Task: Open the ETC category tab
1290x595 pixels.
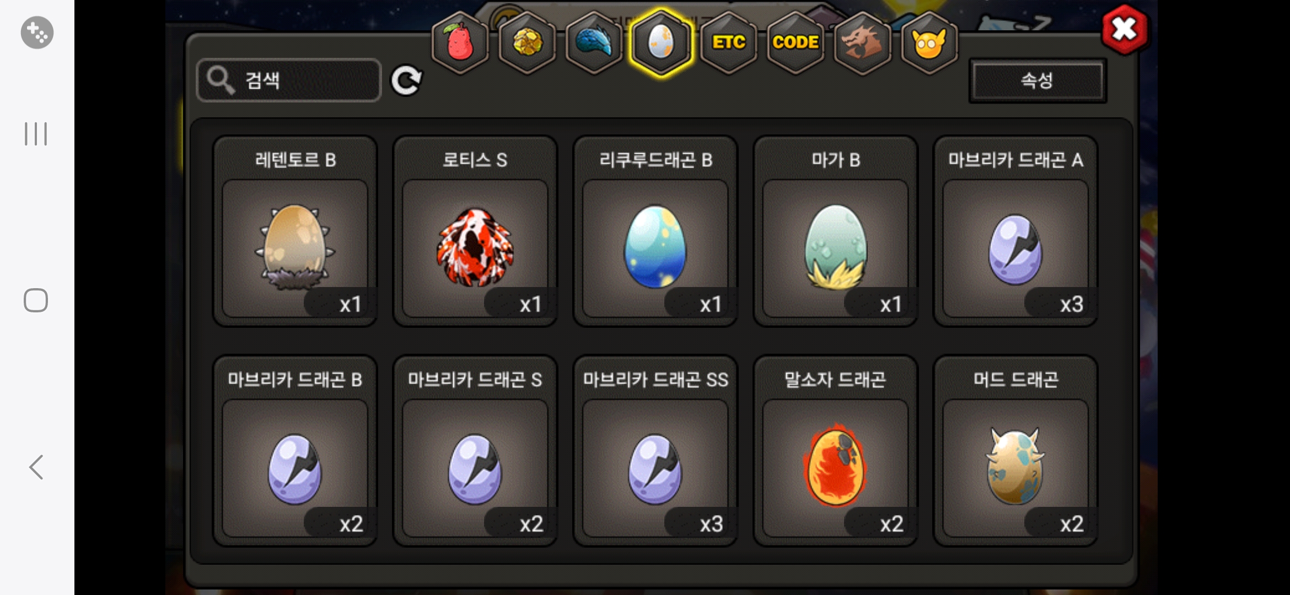Action: [x=729, y=43]
